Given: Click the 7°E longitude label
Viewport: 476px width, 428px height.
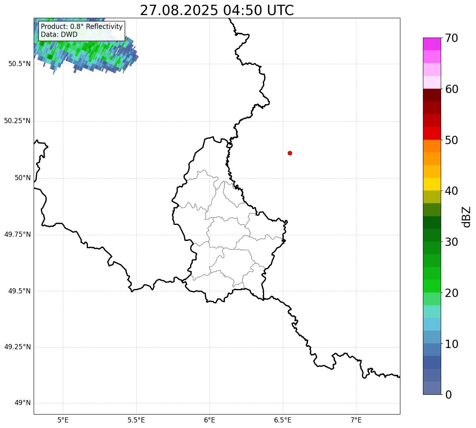Looking at the screenshot, I should click(x=356, y=420).
